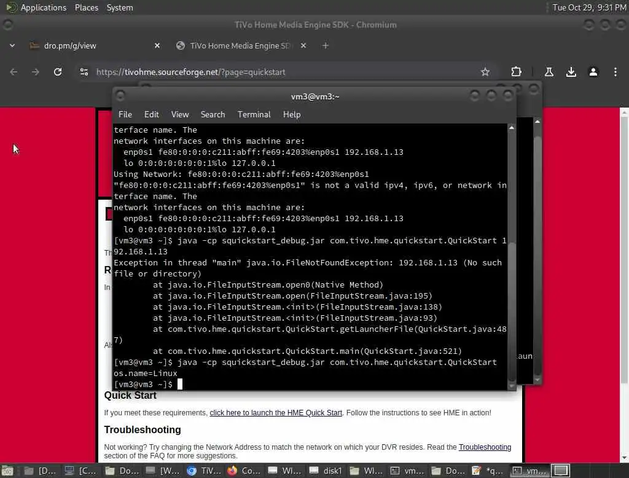Close the vm3@vm3 terminal window

(x=508, y=95)
